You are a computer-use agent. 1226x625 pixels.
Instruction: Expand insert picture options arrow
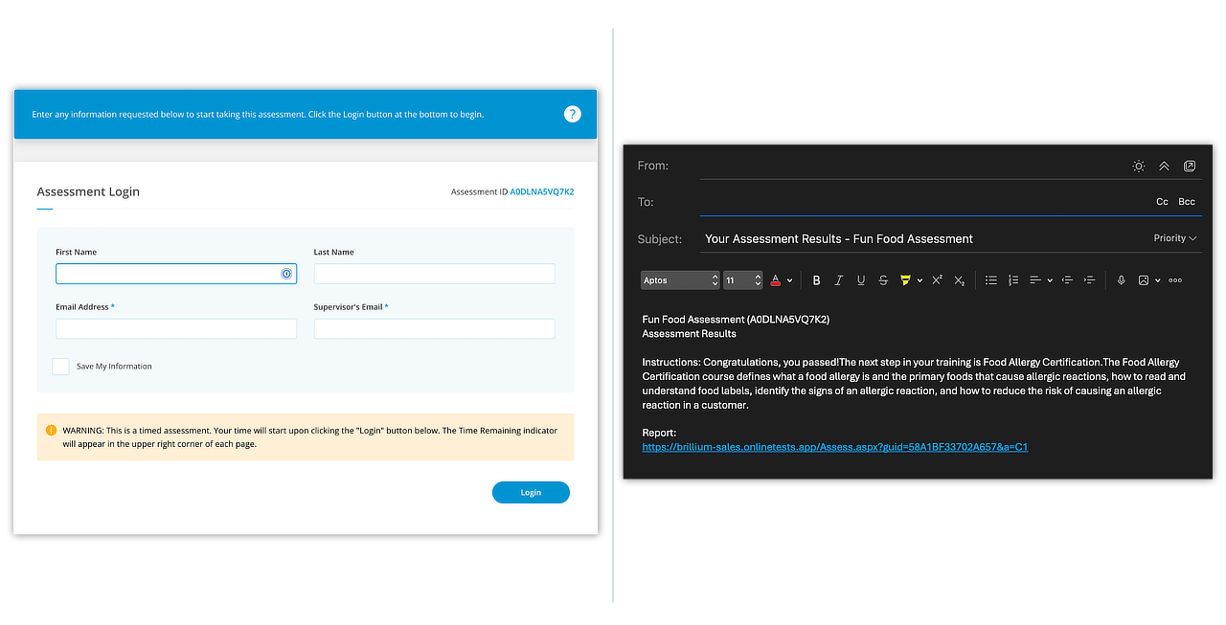(1158, 280)
